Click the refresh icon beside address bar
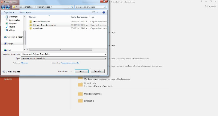 coord(72,7)
